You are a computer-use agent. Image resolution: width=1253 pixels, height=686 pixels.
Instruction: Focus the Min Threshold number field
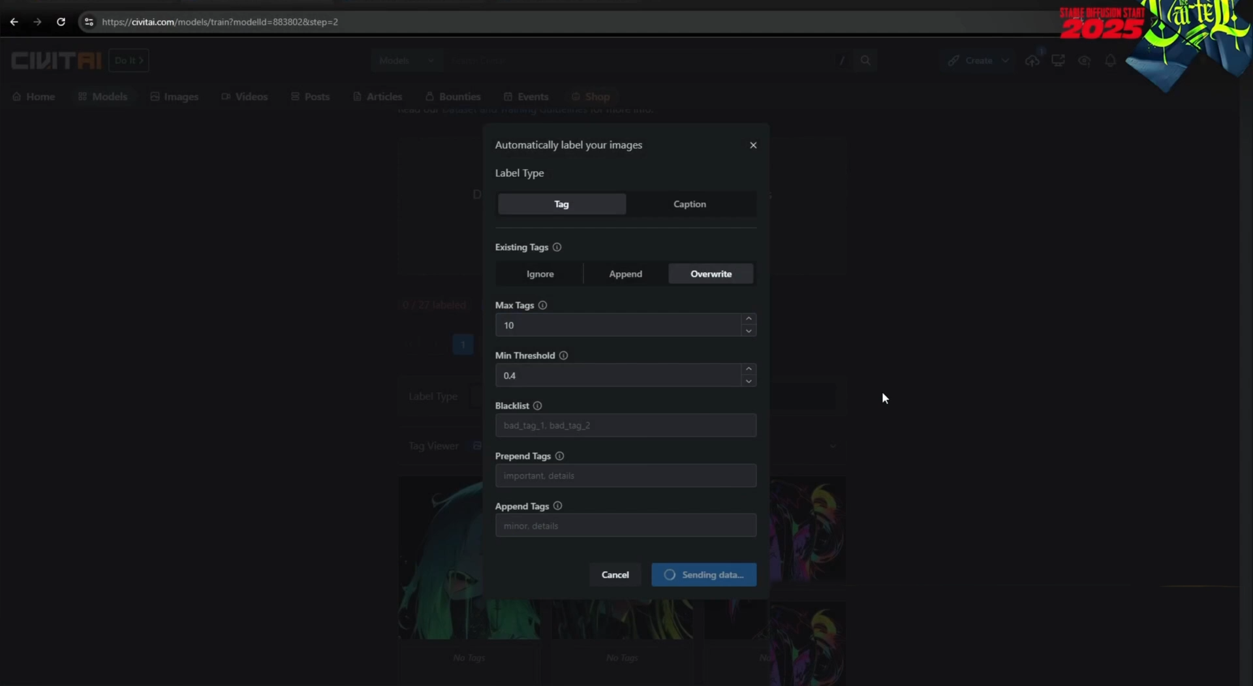(x=618, y=375)
